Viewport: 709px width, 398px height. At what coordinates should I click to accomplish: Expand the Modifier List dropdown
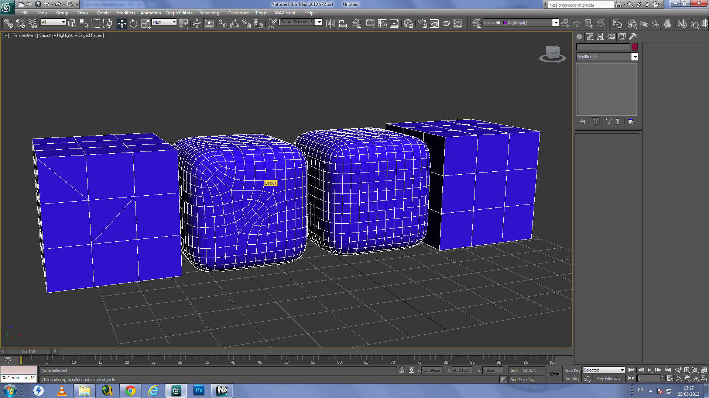click(x=634, y=57)
